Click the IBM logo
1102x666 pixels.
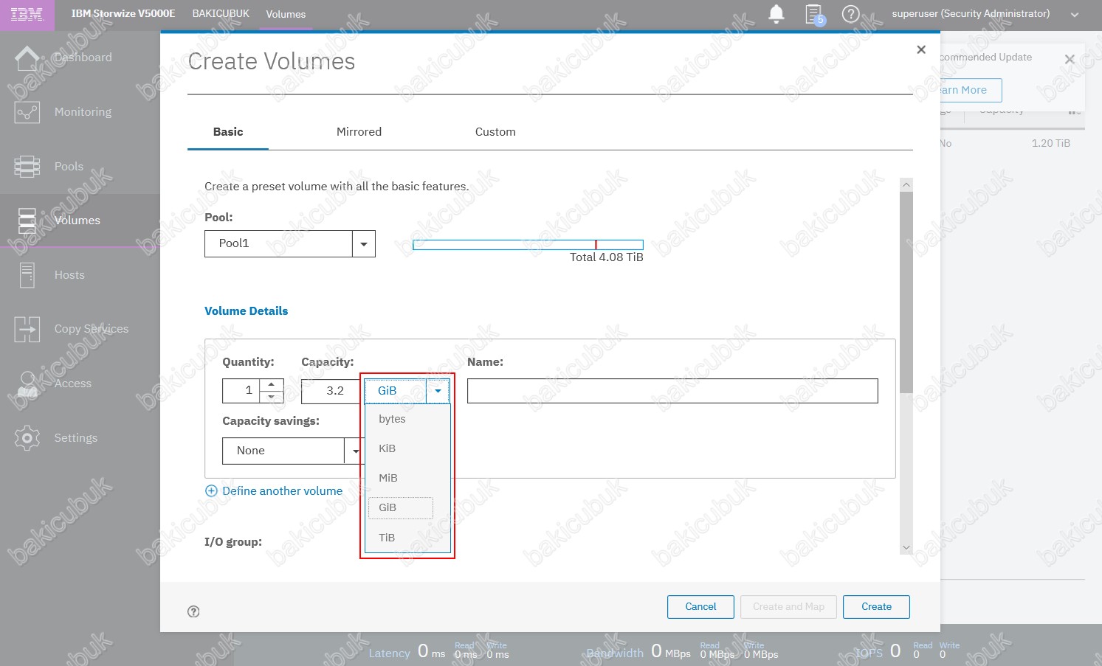click(x=27, y=15)
